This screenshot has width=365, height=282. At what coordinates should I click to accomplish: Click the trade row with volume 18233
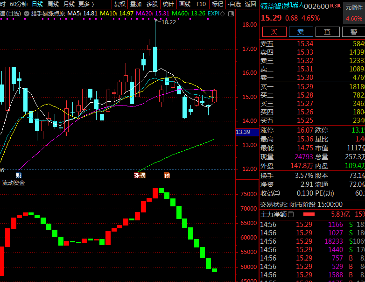pyautogui.click(x=312, y=241)
